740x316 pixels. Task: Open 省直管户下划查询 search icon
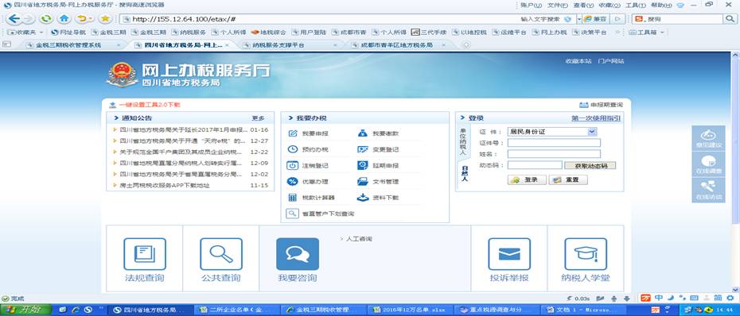(x=293, y=214)
